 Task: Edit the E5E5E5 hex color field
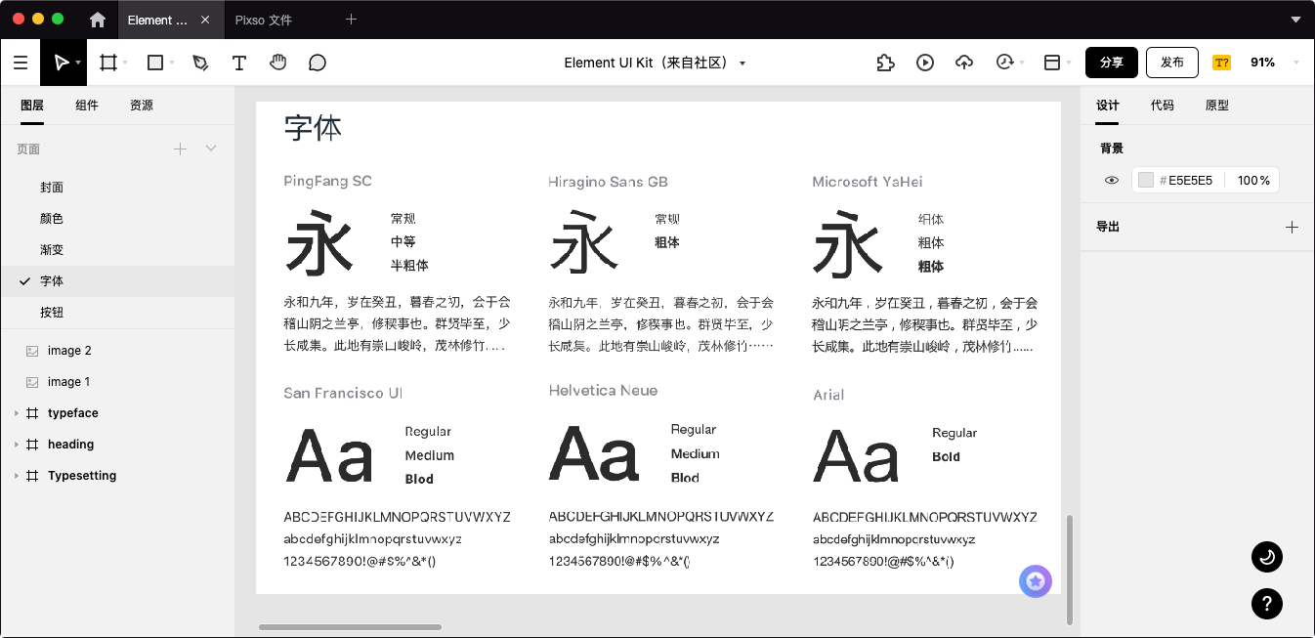(1190, 181)
